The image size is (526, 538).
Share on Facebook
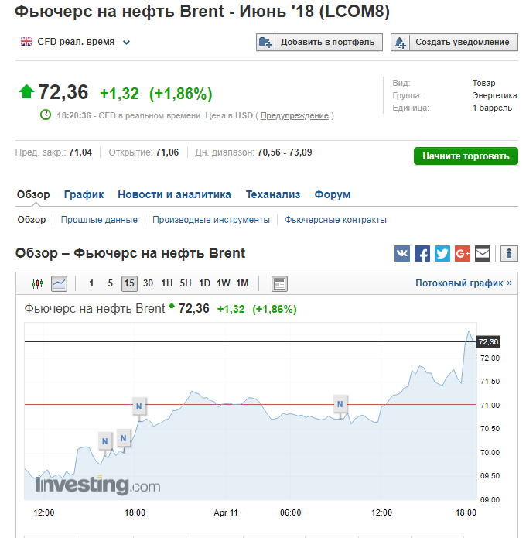click(422, 253)
